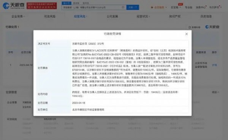This screenshot has height=140, width=228.
Task: Click the 数据来源 column header
Action: point(201,52)
